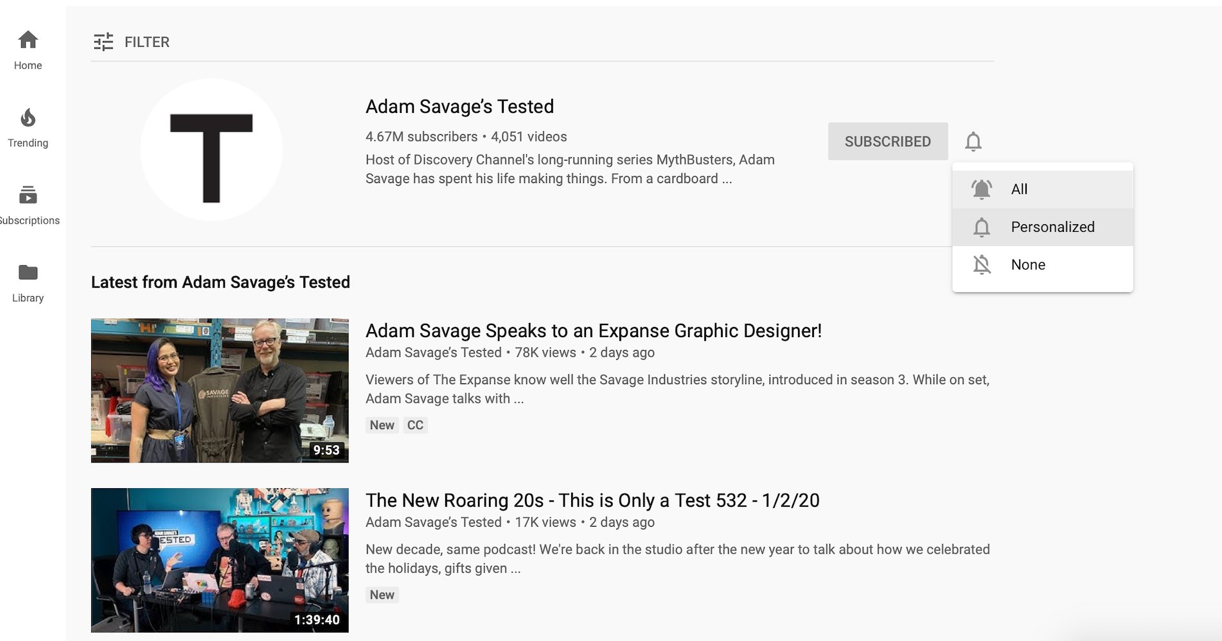
Task: Open the FILTER options label
Action: (x=147, y=42)
